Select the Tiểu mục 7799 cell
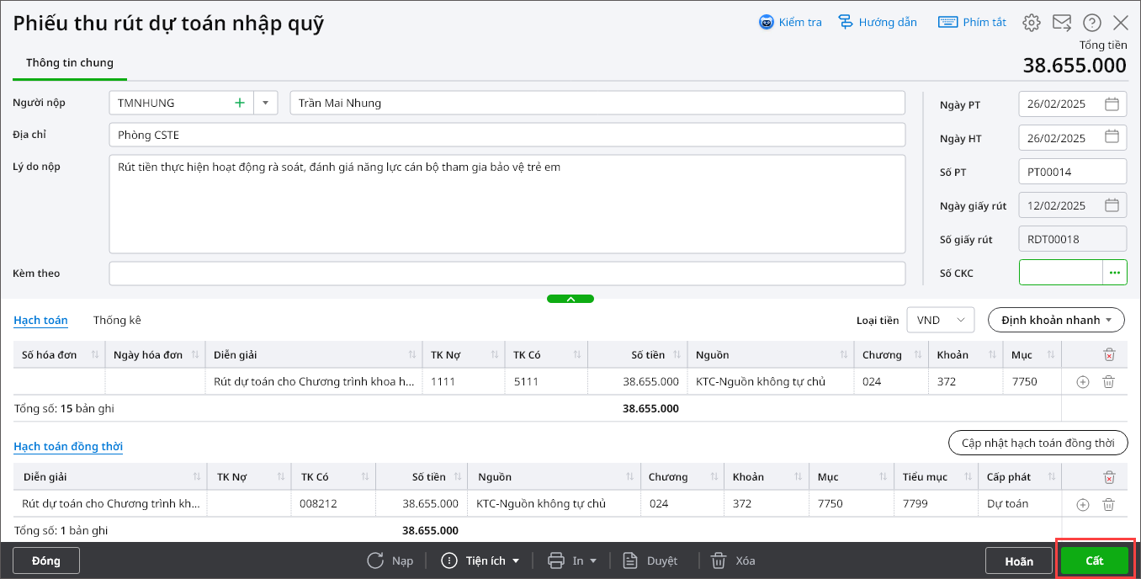1141x579 pixels. click(936, 504)
